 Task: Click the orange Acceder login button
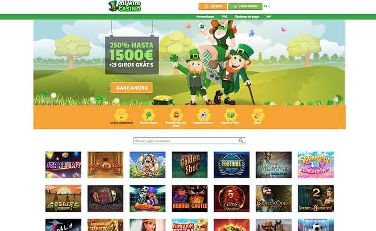tap(213, 7)
